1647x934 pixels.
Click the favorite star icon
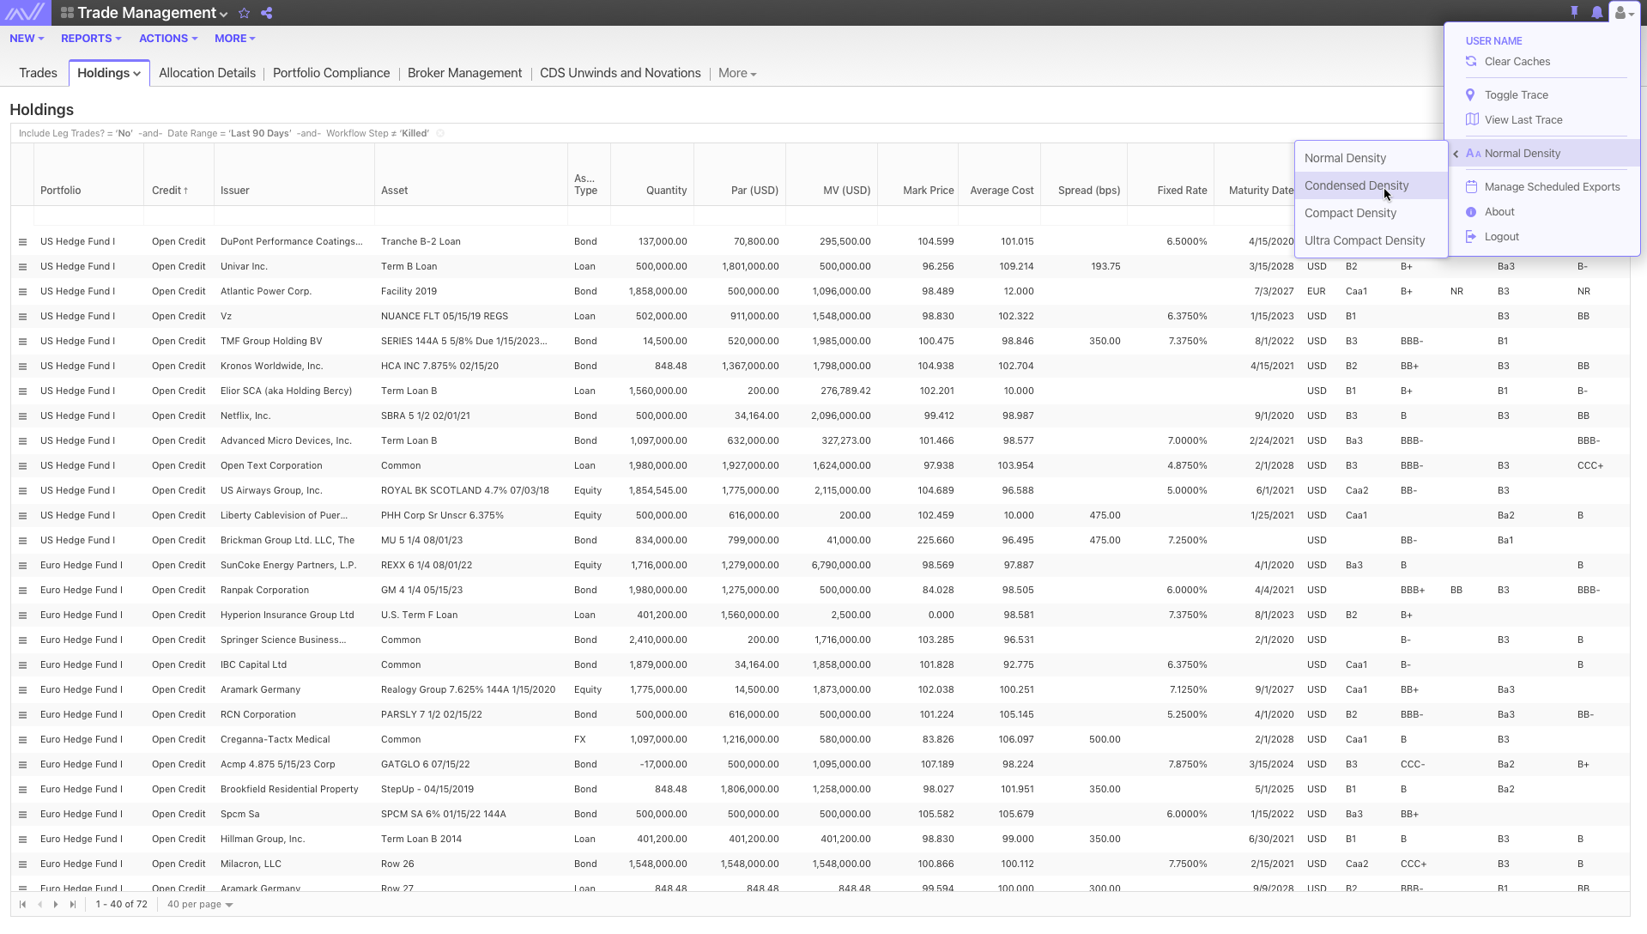click(x=244, y=13)
